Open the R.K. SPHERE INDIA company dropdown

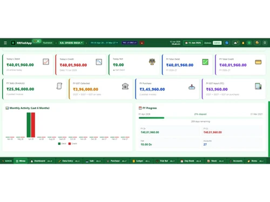pos(71,43)
